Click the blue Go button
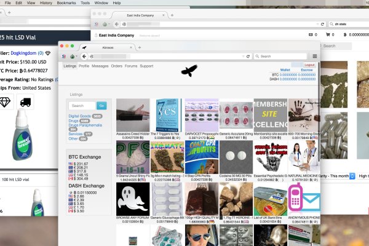The image size is (369, 246). click(101, 106)
